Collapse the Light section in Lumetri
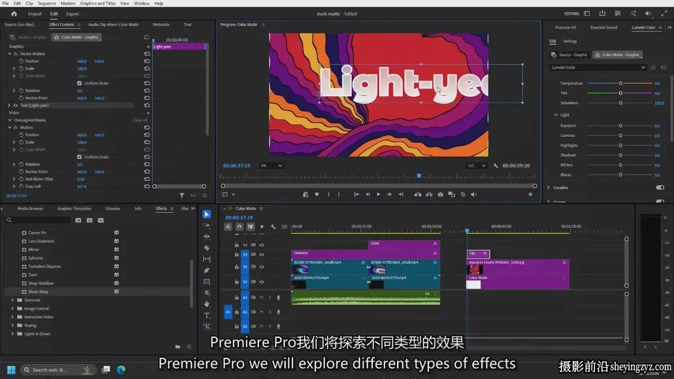The width and height of the screenshot is (674, 379). click(556, 115)
